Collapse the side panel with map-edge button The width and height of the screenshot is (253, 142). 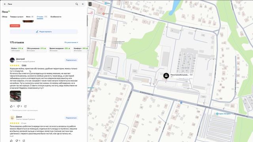click(90, 4)
